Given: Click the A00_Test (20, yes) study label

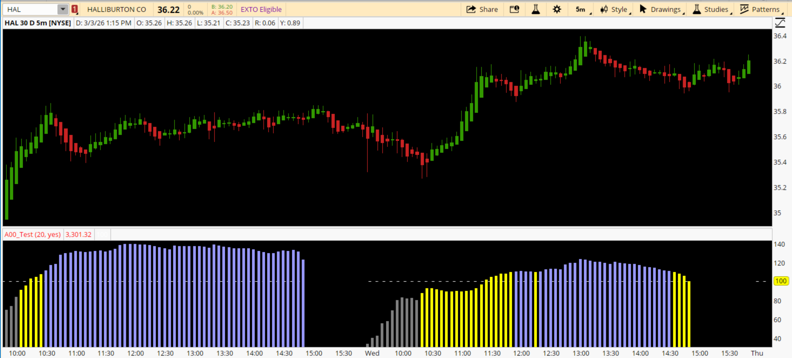Looking at the screenshot, I should click(x=32, y=235).
